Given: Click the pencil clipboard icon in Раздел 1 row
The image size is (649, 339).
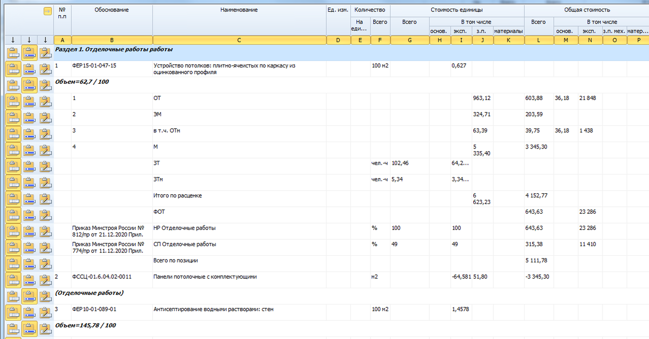Looking at the screenshot, I should 45,53.
